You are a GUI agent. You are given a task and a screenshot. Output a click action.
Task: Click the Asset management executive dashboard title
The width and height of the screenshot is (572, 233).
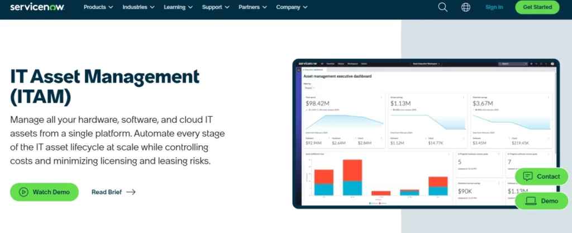(337, 77)
